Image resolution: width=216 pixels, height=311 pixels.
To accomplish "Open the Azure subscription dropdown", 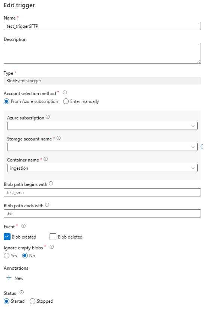I will tap(102, 126).
